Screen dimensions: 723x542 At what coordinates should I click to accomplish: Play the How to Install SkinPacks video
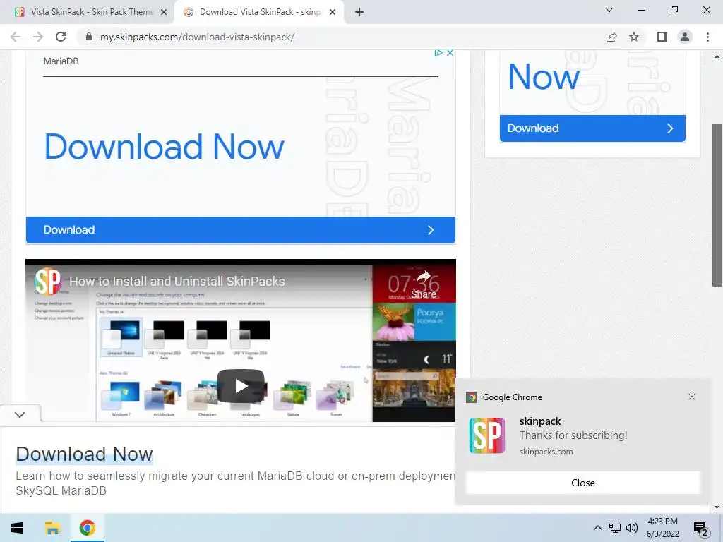click(x=241, y=386)
